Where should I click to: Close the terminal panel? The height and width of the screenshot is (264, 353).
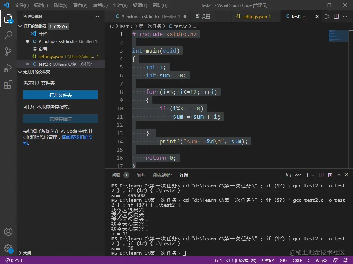coord(346,175)
